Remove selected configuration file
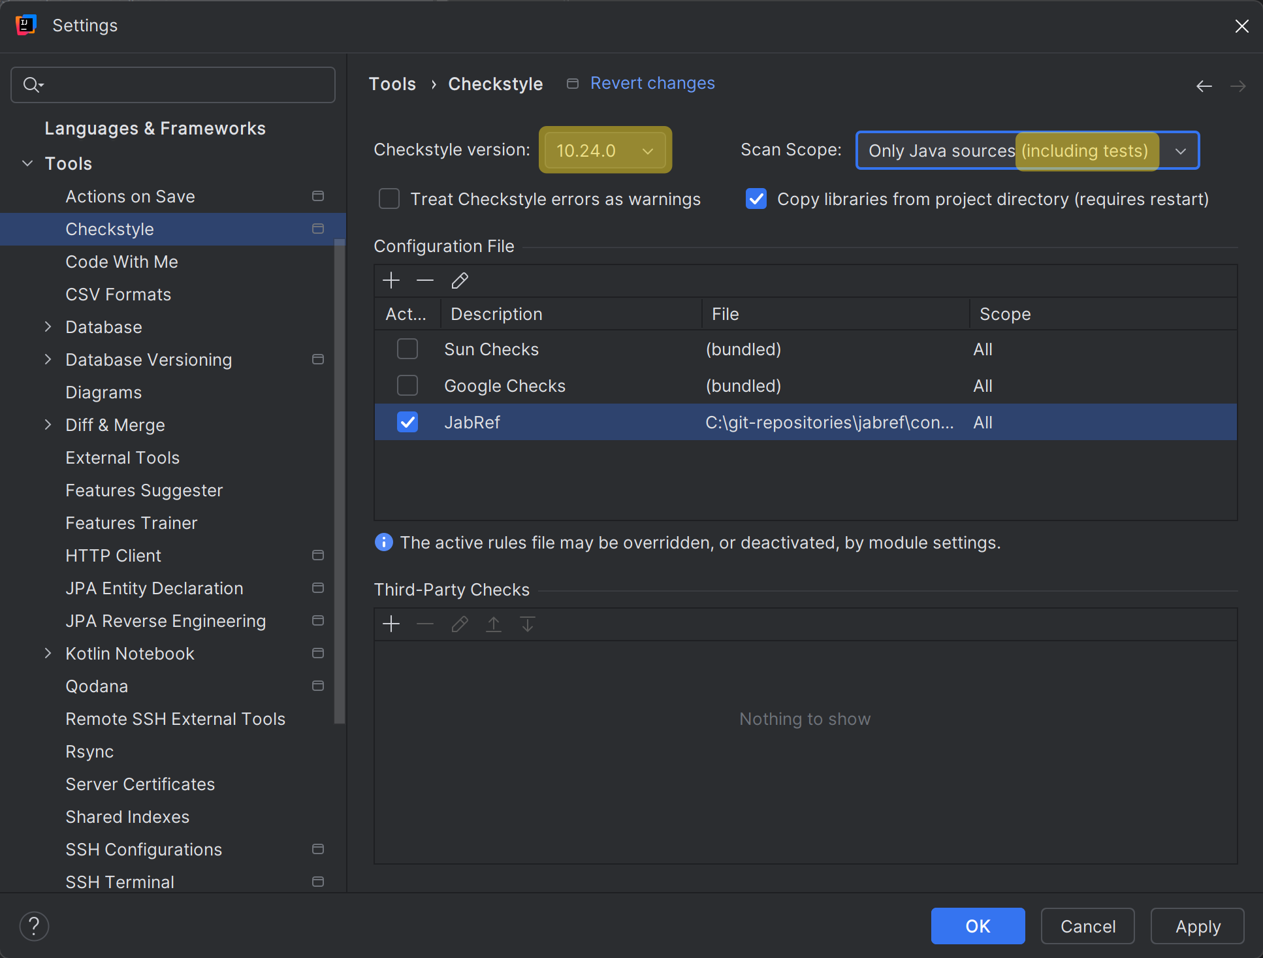 point(425,280)
